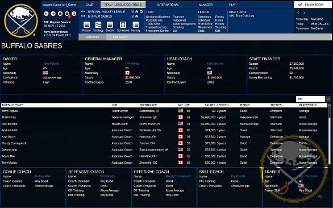Open head coach Dan Bylsma's profile link

coord(215,64)
